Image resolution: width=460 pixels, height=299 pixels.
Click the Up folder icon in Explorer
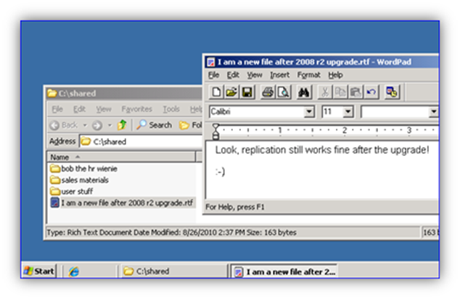click(x=122, y=125)
